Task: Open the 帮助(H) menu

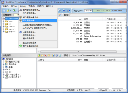Action: click(x=49, y=6)
